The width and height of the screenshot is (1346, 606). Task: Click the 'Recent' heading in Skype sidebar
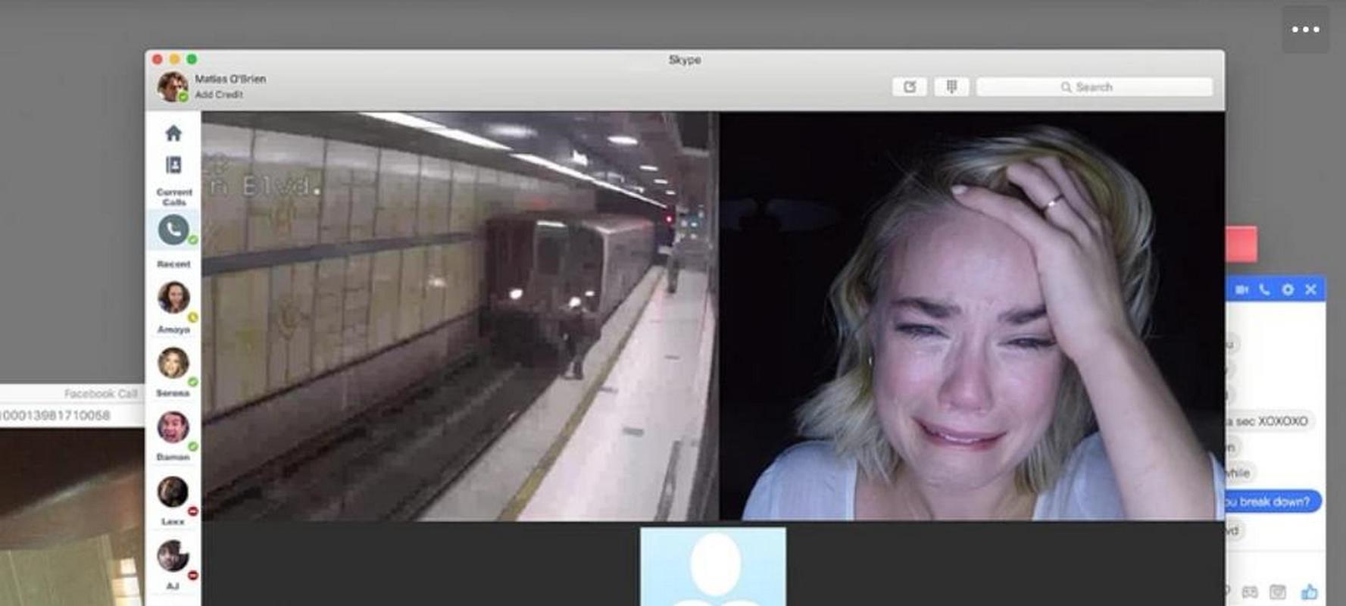(x=173, y=264)
